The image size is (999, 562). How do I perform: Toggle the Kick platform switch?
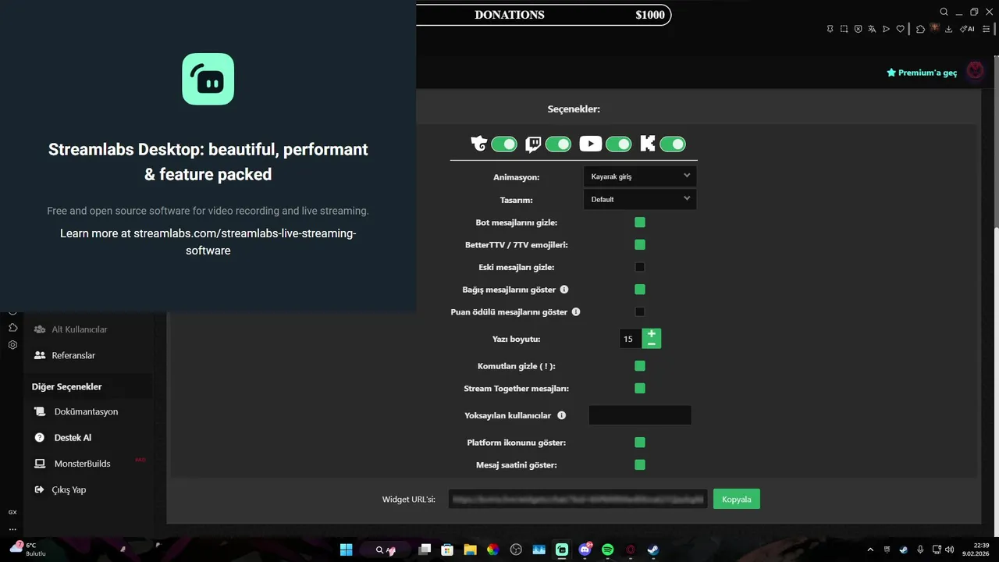pos(672,144)
